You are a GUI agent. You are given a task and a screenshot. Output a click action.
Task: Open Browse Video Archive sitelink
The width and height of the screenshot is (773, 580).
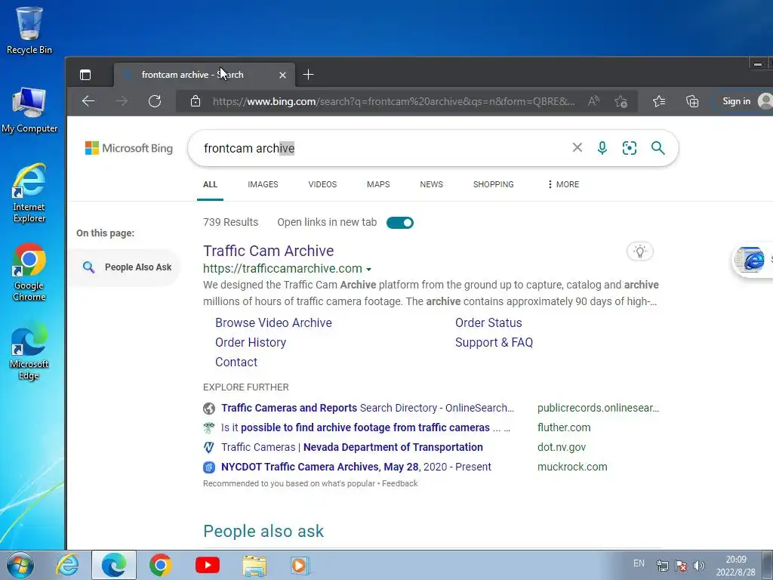click(273, 322)
